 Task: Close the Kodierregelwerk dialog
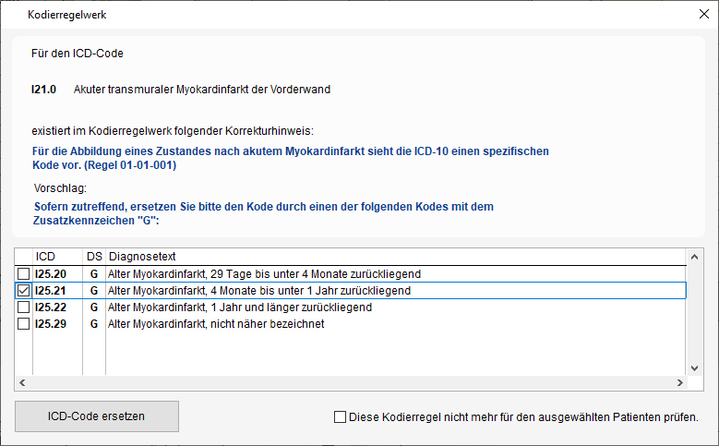click(704, 14)
